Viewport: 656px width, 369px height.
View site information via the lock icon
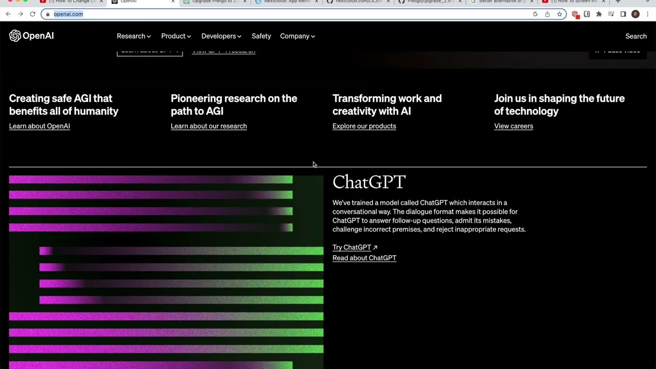coord(48,14)
